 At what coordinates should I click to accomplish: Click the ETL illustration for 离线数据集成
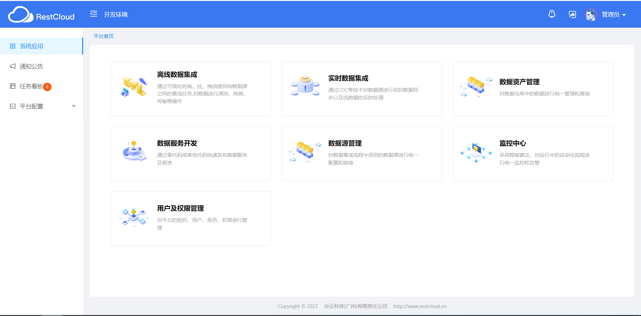tap(134, 87)
